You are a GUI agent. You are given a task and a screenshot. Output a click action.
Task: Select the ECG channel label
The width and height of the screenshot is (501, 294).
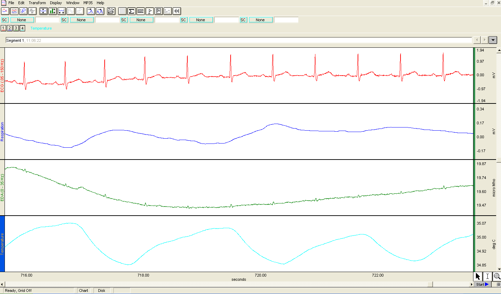[2, 76]
